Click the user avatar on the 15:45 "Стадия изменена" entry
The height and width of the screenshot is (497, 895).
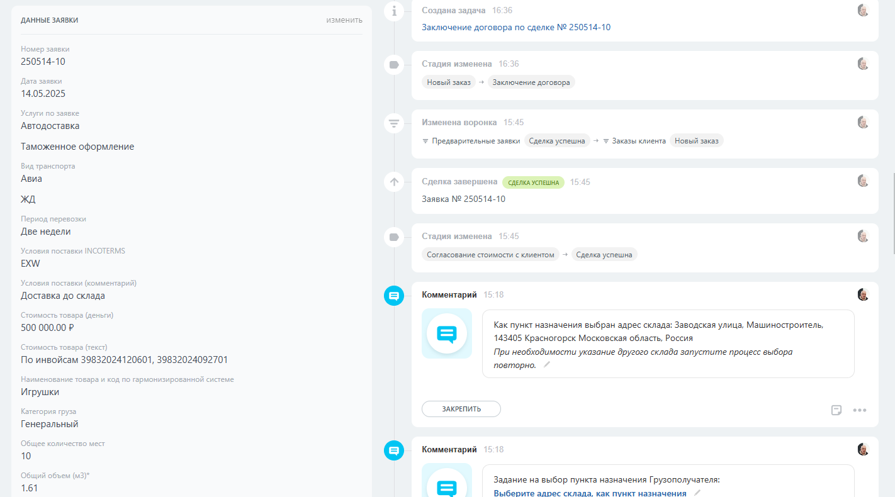[863, 236]
